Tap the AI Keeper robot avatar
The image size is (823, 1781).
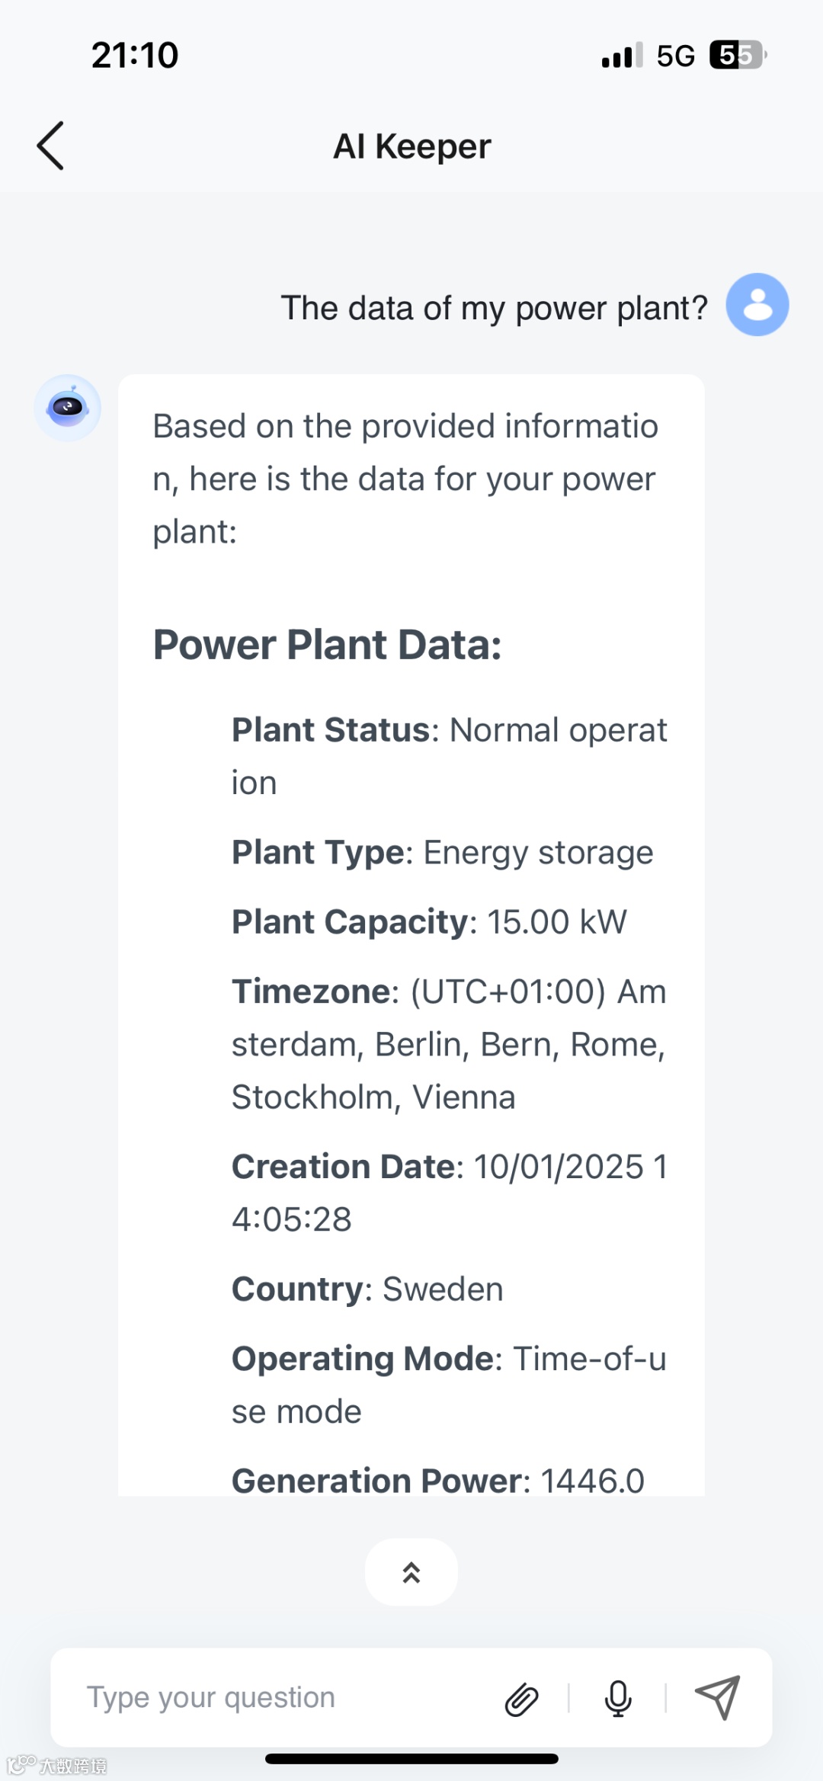point(68,408)
